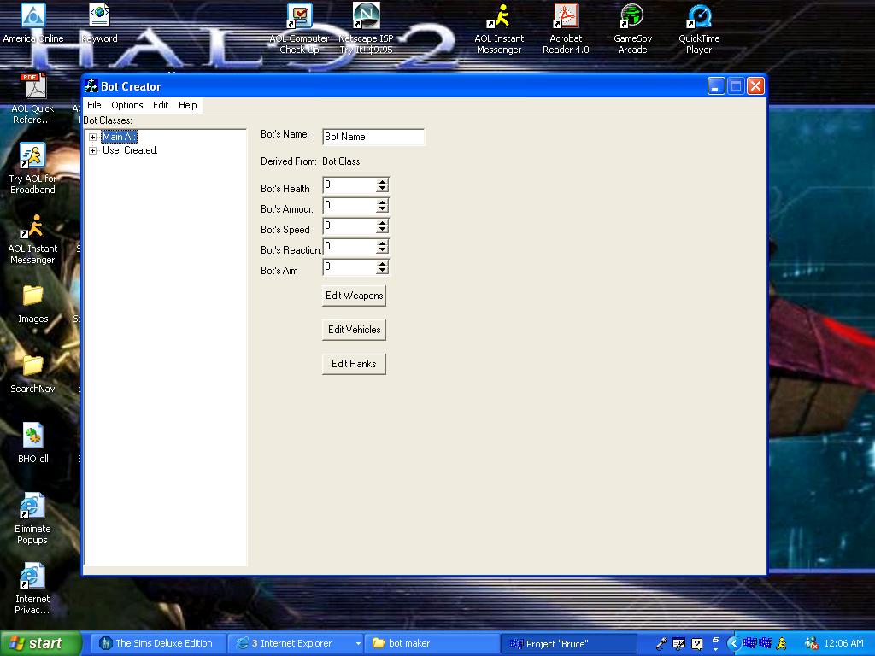Expand the Main AI tree node

92,137
